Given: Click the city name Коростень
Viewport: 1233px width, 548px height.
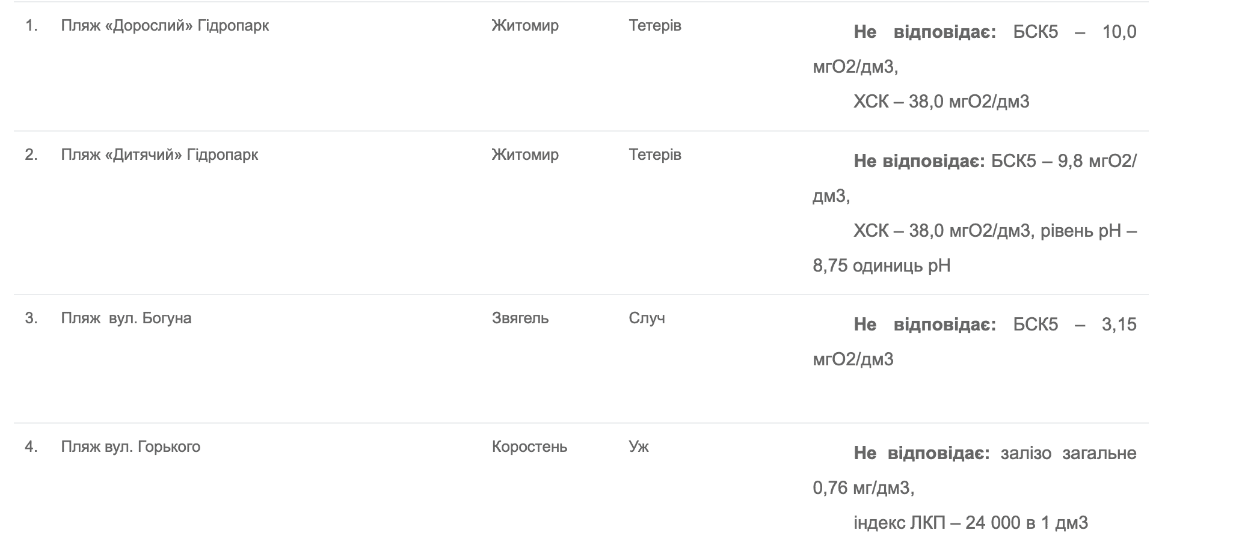Looking at the screenshot, I should click(x=529, y=447).
